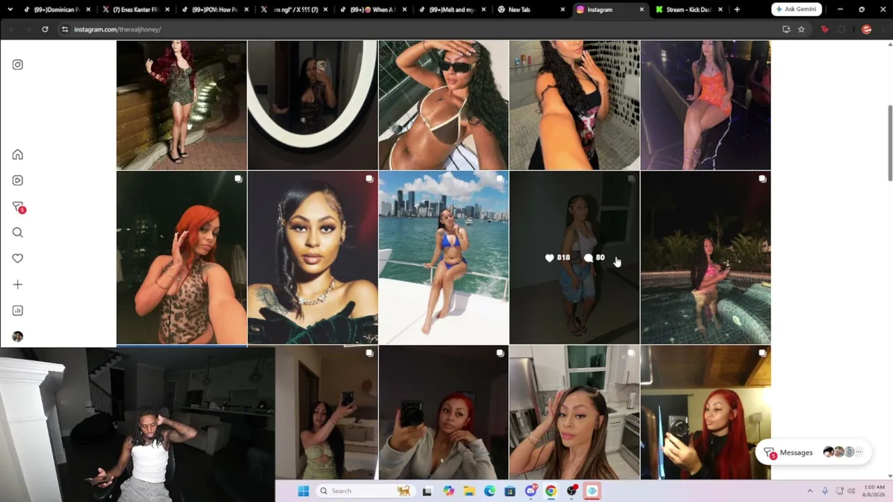Open File Explorer from the taskbar

point(469,491)
